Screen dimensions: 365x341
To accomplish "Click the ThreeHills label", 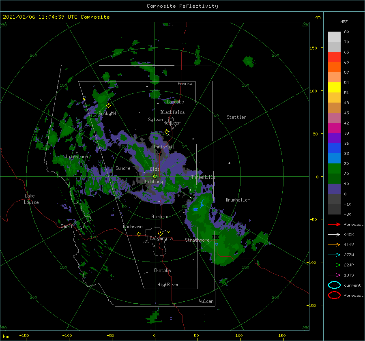I will pyautogui.click(x=203, y=177).
